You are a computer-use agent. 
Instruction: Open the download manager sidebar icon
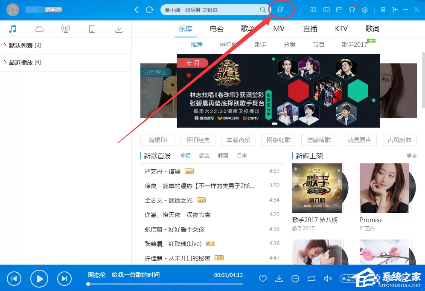(119, 29)
